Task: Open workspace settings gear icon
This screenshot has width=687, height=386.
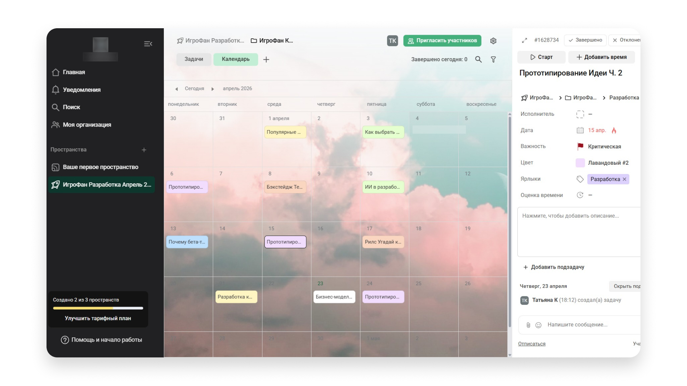Action: click(x=493, y=41)
